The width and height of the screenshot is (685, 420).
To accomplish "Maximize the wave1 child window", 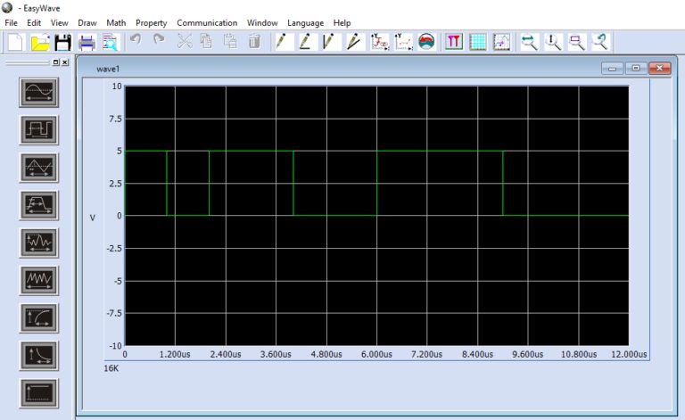I will tap(635, 68).
